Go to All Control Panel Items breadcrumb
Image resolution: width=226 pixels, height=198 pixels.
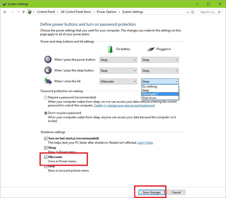[76, 12]
